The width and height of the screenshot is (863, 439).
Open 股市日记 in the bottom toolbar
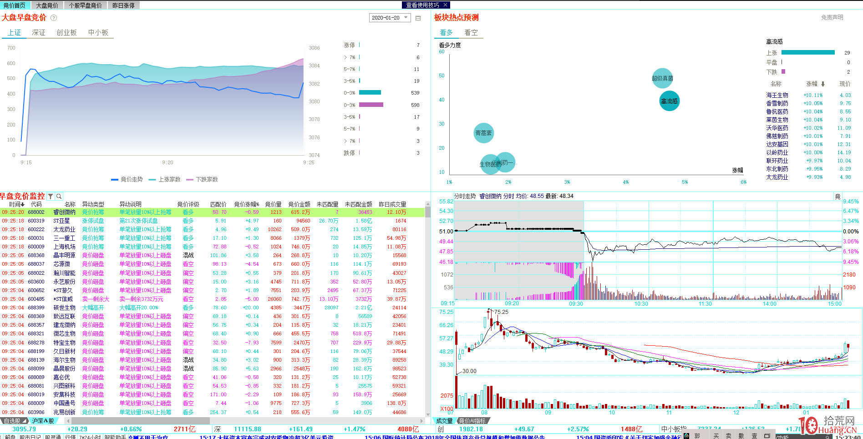(30, 436)
